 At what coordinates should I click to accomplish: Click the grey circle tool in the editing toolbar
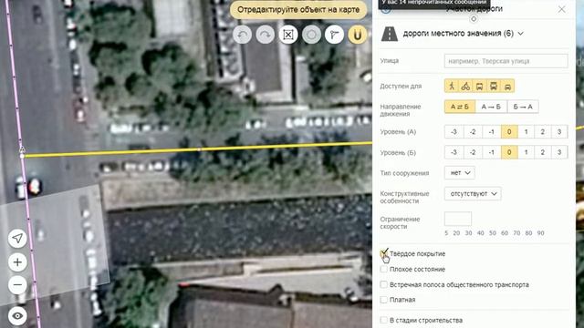pyautogui.click(x=311, y=35)
